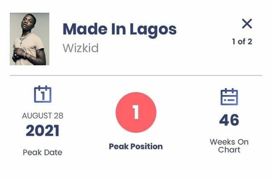Screen dimensions: 272x179
Task: Open the Wizkid album cover thumbnail
Action: [x=29, y=39]
